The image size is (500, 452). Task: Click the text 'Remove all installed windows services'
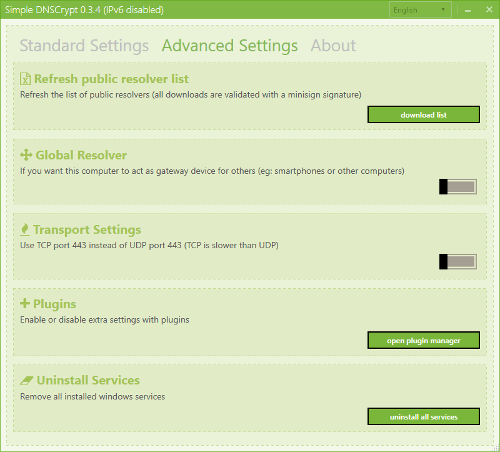[x=92, y=396]
